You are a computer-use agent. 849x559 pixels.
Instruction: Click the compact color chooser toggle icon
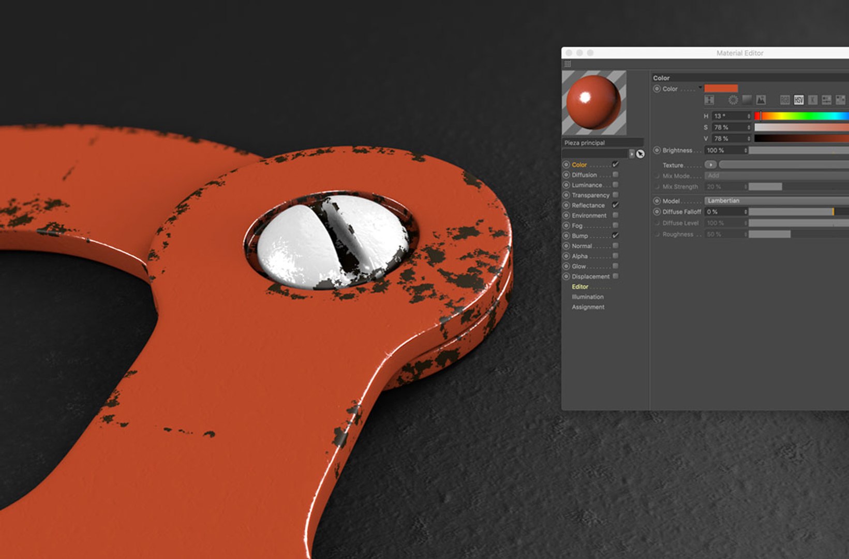point(709,100)
